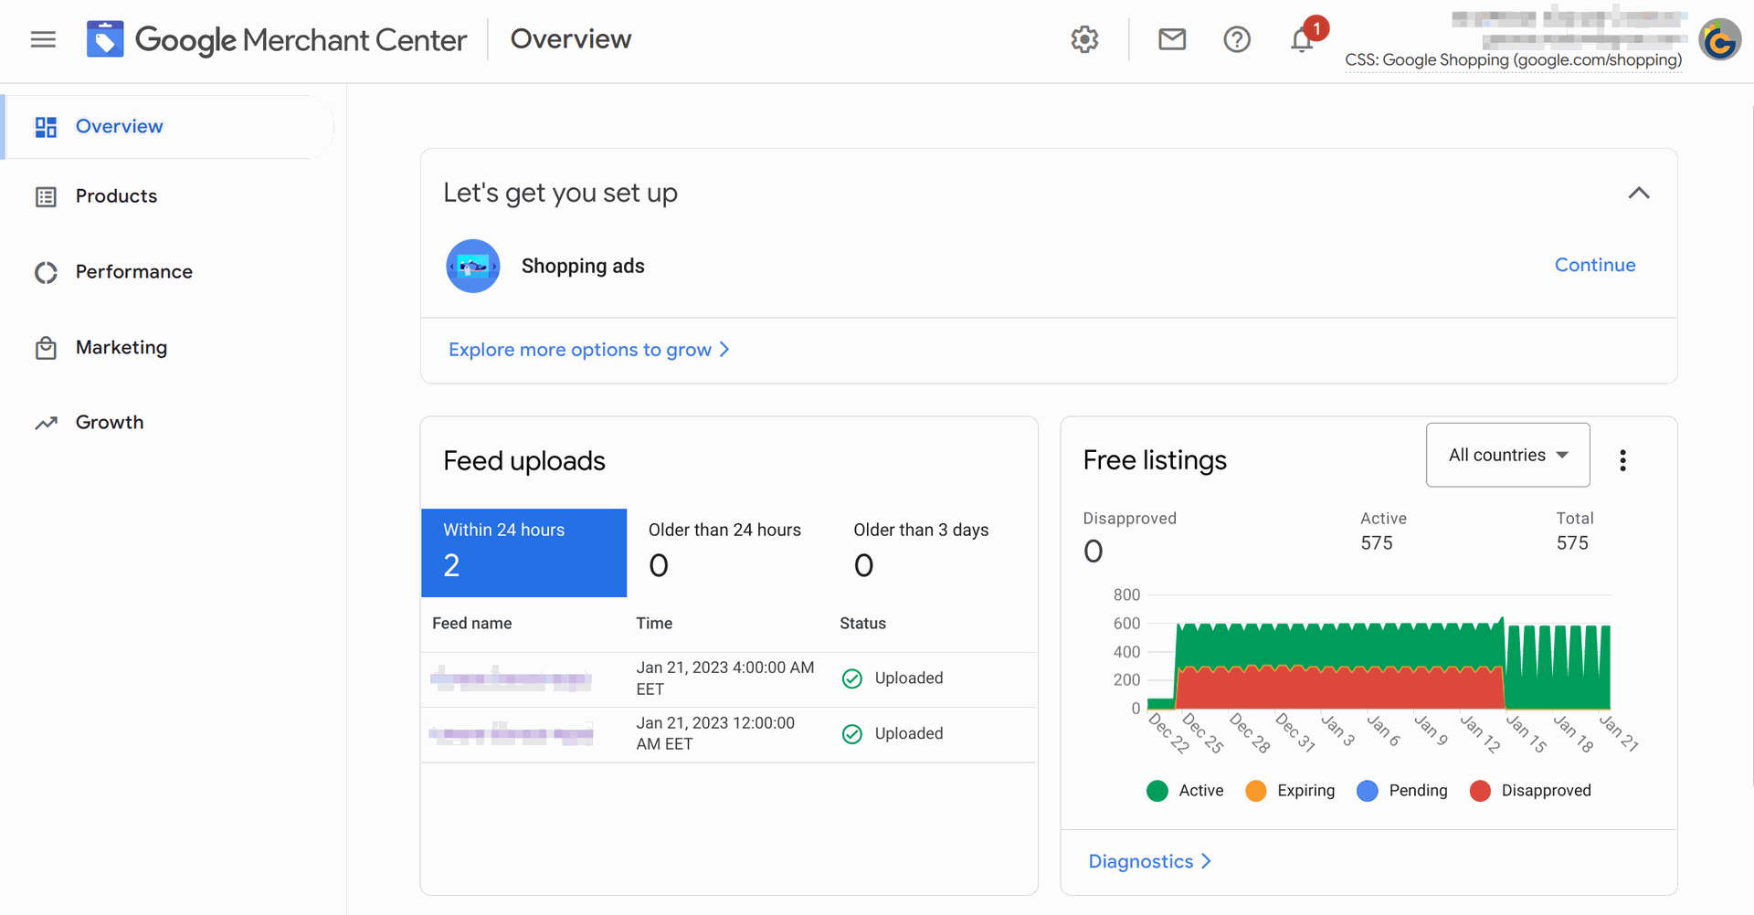Click the 12:00:00 AM row uploaded checkmark
The height and width of the screenshot is (915, 1754).
coord(851,734)
